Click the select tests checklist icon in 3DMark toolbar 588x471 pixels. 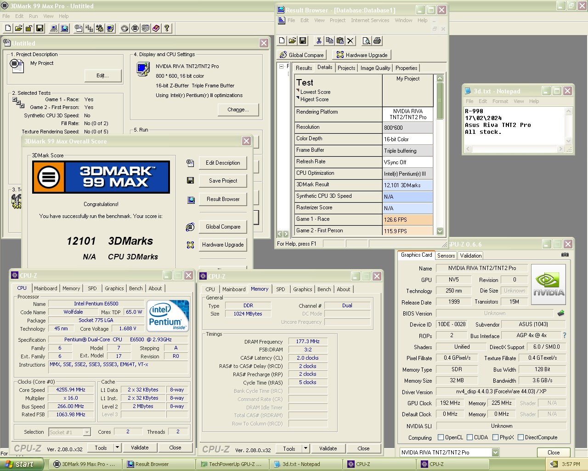tap(89, 28)
